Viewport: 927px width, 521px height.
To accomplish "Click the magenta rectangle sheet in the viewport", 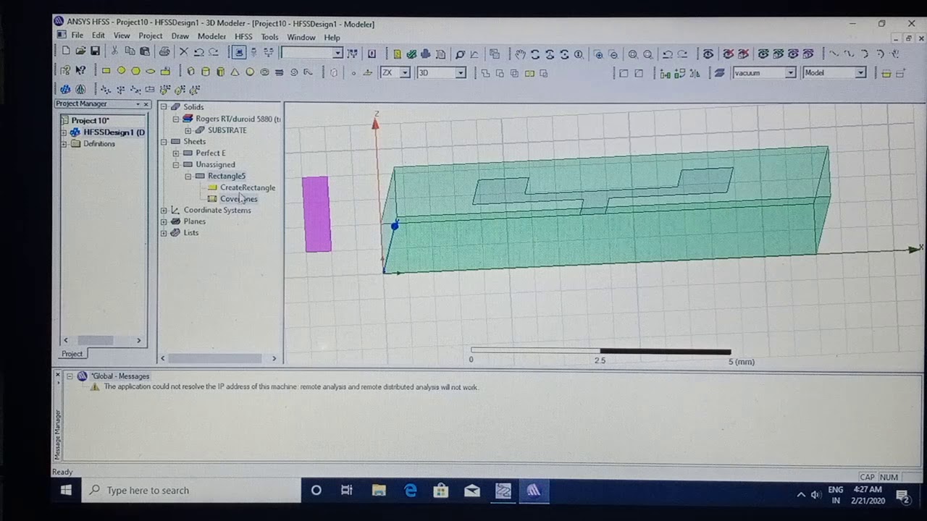I will pos(316,214).
